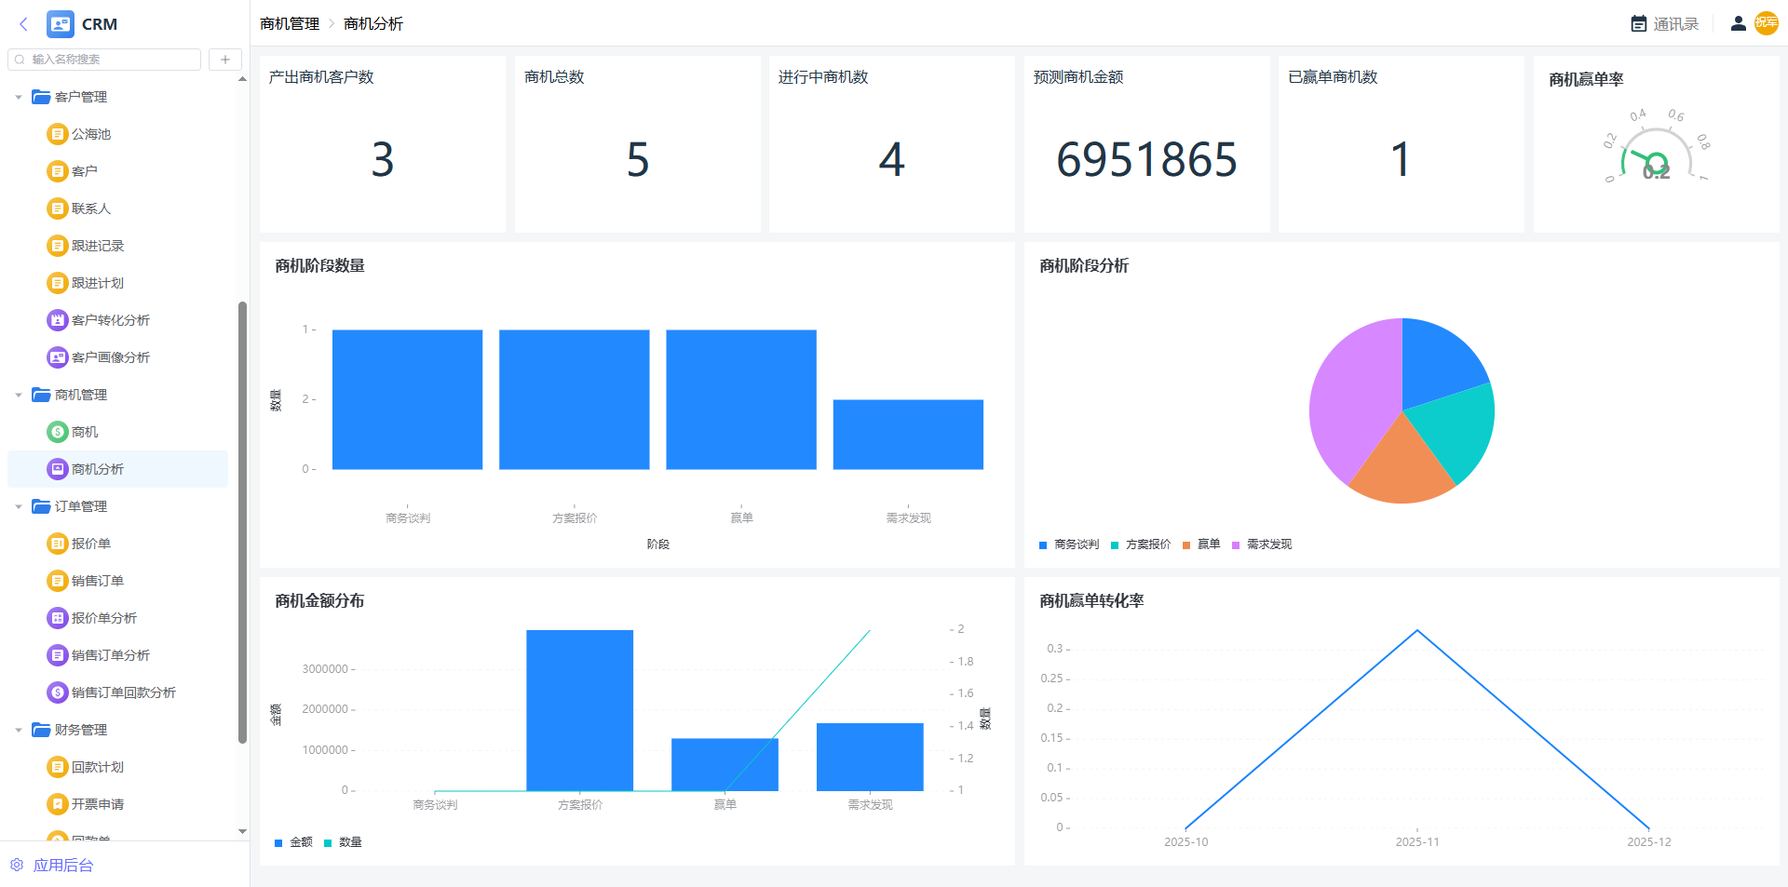The height and width of the screenshot is (887, 1788).
Task: Toggle the 数量 series legend
Action: [343, 842]
